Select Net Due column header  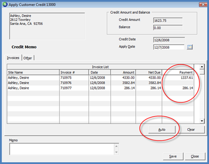point(149,72)
